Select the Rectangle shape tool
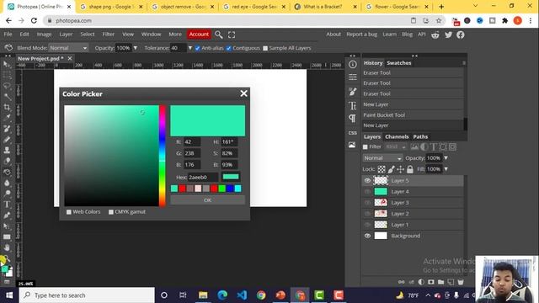Screen dimensions: 539x303 7,237
